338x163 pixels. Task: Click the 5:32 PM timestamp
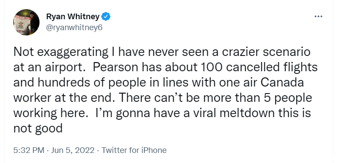pyautogui.click(x=29, y=150)
